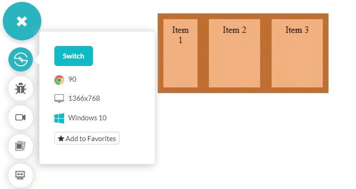356x189 pixels.
Task: Open the screenshots gallery icon
Action: (21, 146)
